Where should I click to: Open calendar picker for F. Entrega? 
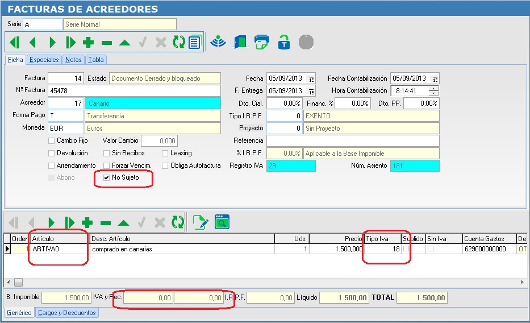(311, 92)
